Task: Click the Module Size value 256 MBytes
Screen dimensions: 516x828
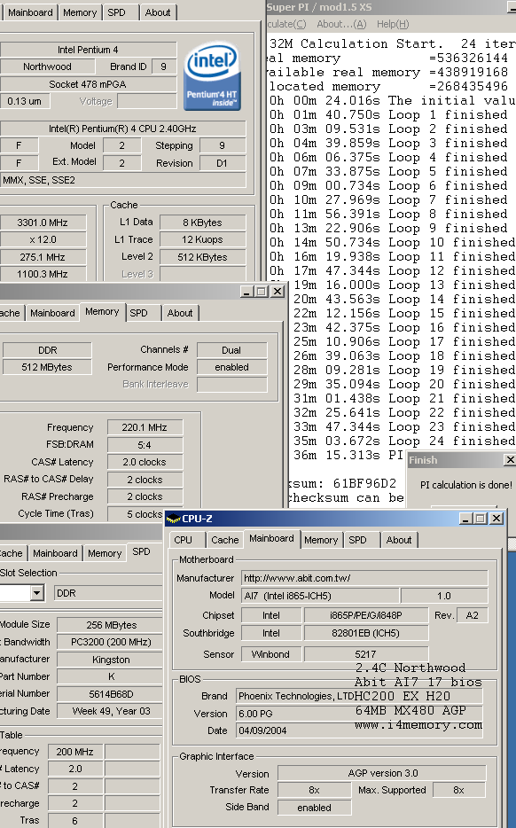Action: coord(112,625)
